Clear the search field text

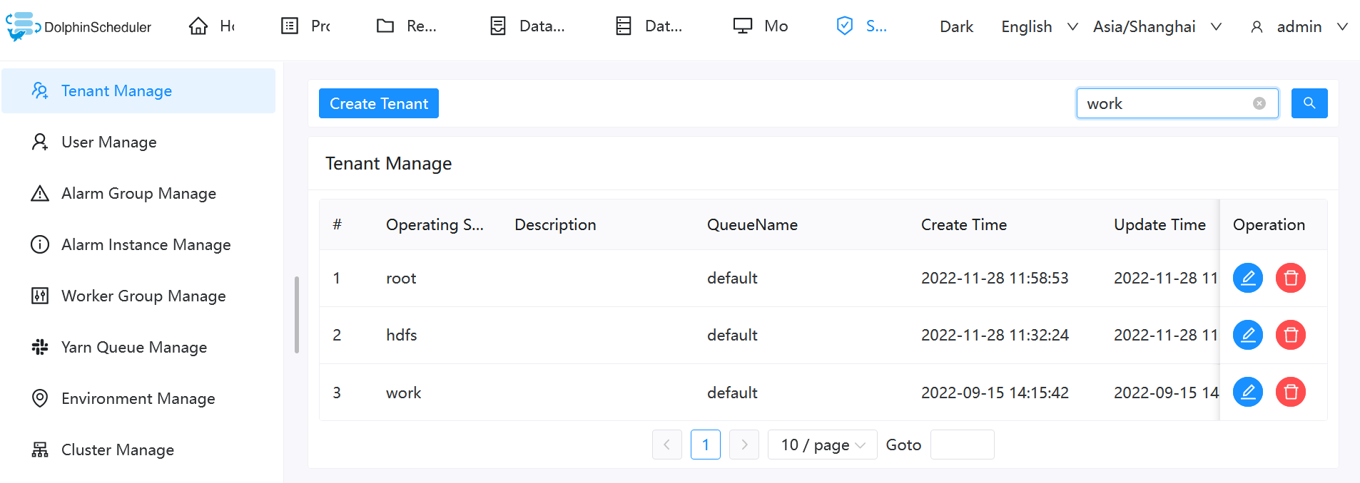point(1259,103)
